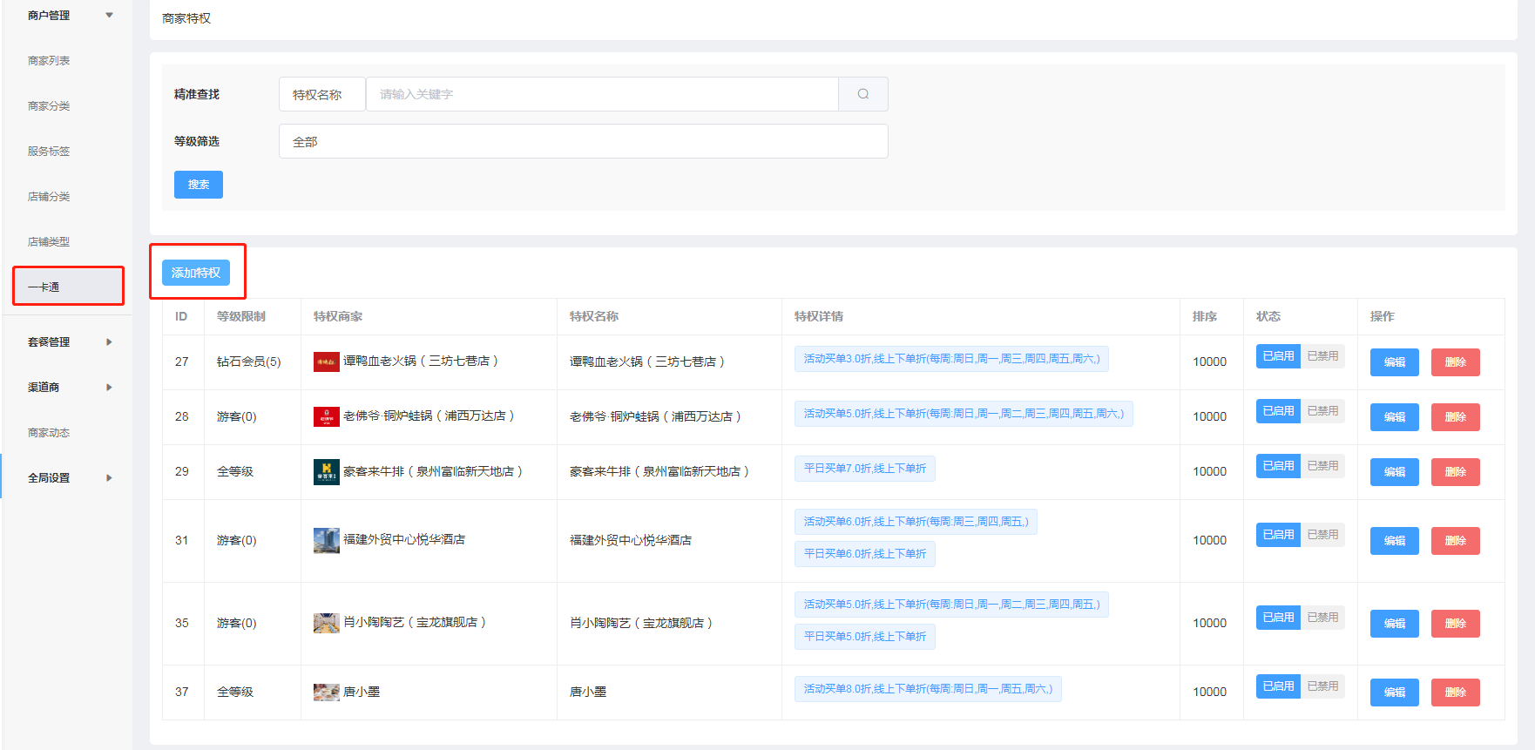Set row 31 status to 已禁用
This screenshot has width=1535, height=750.
pos(1322,535)
